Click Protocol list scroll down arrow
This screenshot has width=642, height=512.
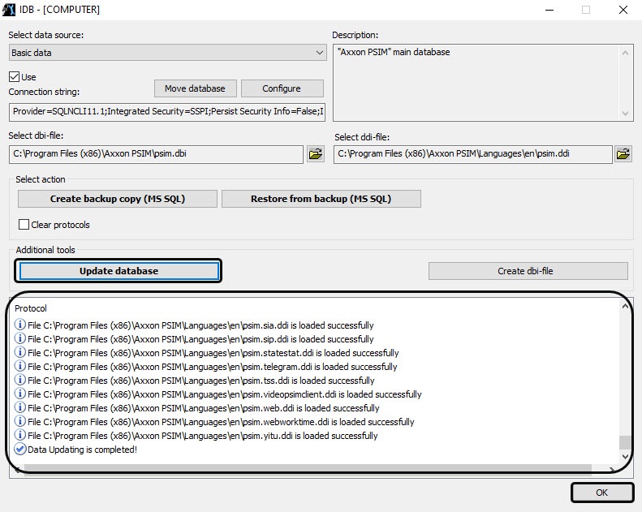625,456
